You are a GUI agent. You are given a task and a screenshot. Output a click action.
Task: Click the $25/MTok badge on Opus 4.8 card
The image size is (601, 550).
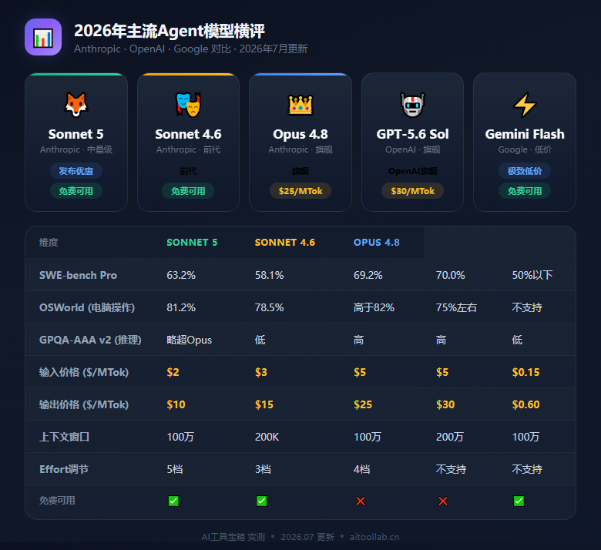300,191
